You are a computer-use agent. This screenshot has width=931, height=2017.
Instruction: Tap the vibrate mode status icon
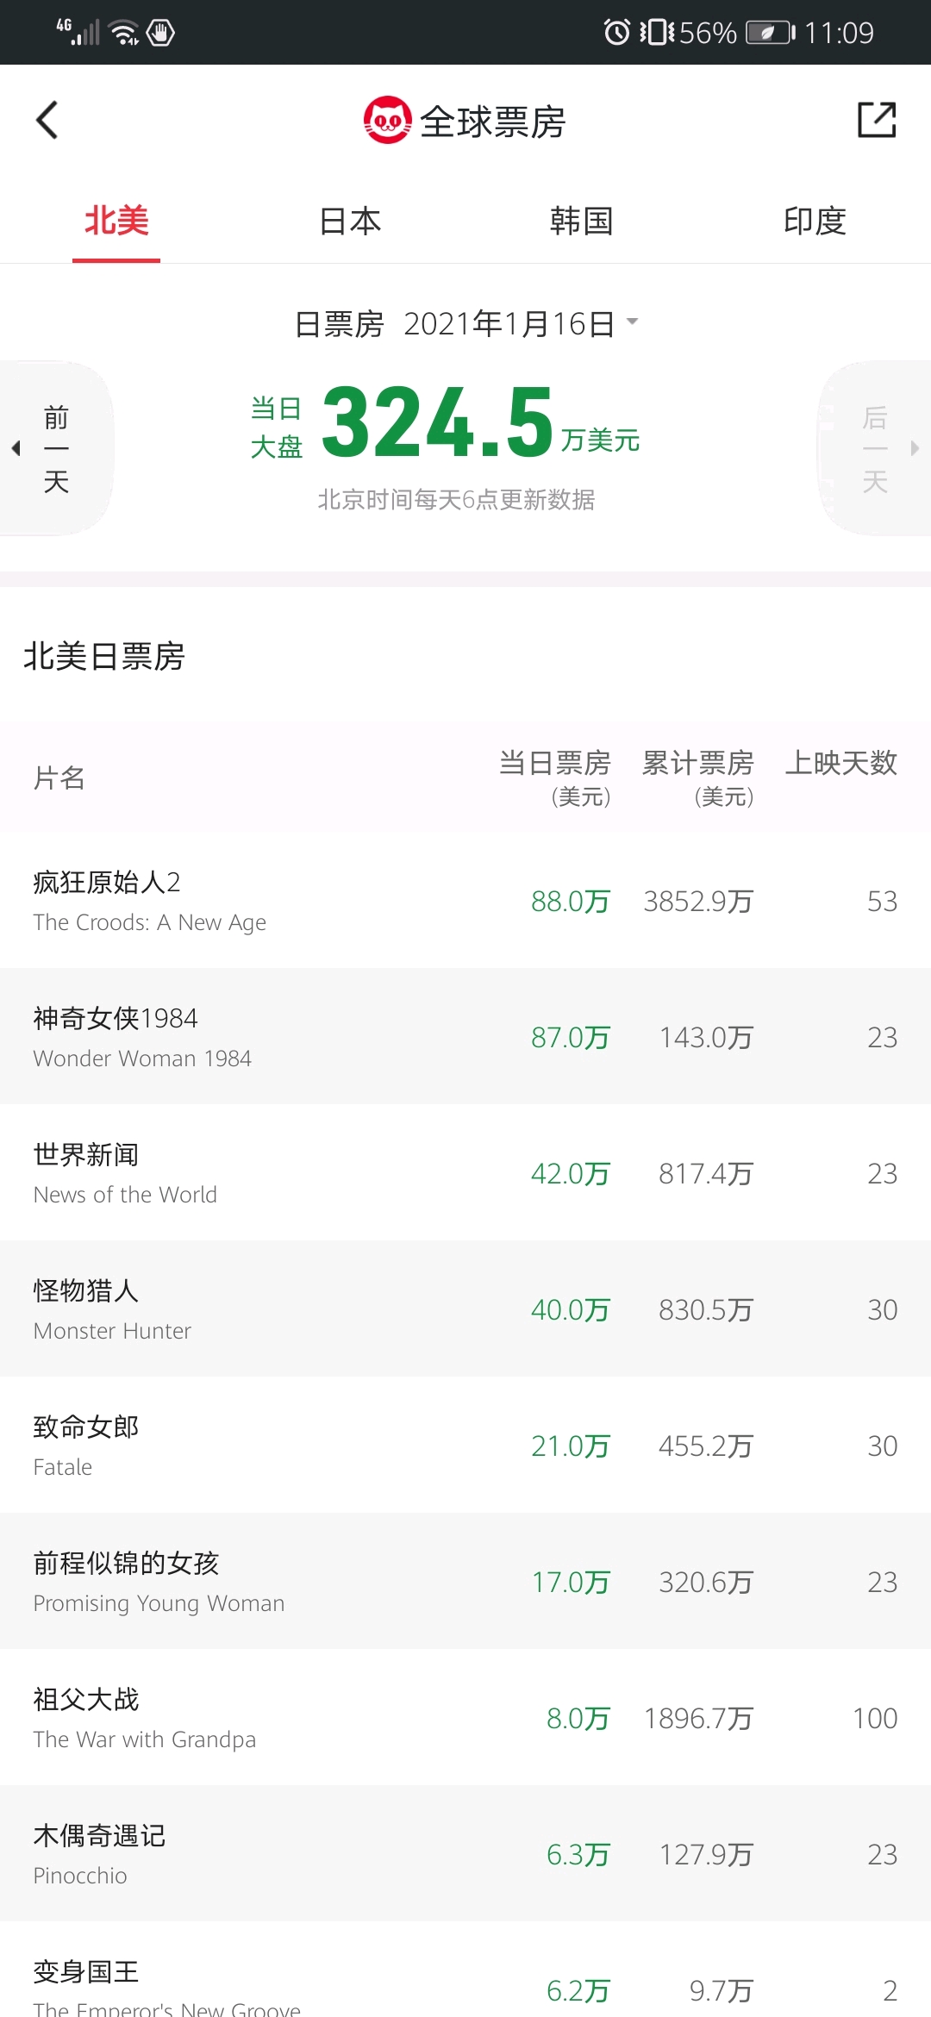pos(657,33)
